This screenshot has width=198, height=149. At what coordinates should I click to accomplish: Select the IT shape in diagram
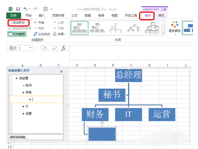tap(128, 114)
